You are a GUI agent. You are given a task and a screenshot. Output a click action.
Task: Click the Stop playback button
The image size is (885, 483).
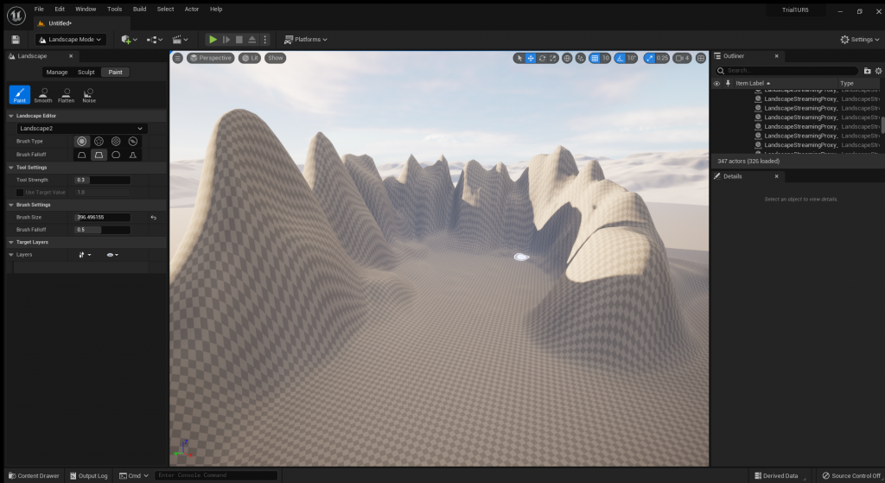coord(239,40)
